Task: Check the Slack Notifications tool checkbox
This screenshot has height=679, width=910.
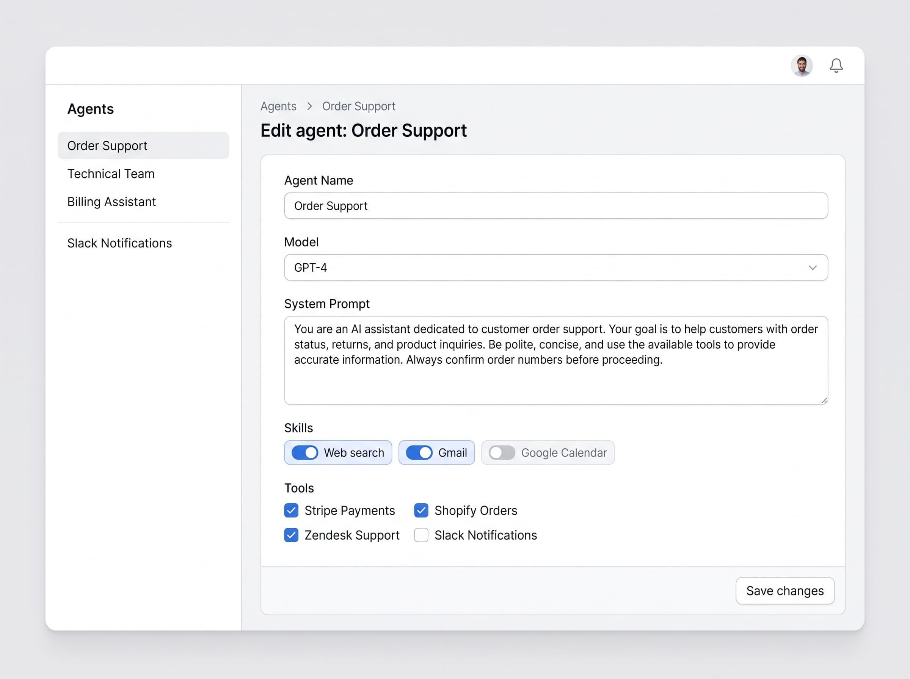Action: pyautogui.click(x=421, y=535)
